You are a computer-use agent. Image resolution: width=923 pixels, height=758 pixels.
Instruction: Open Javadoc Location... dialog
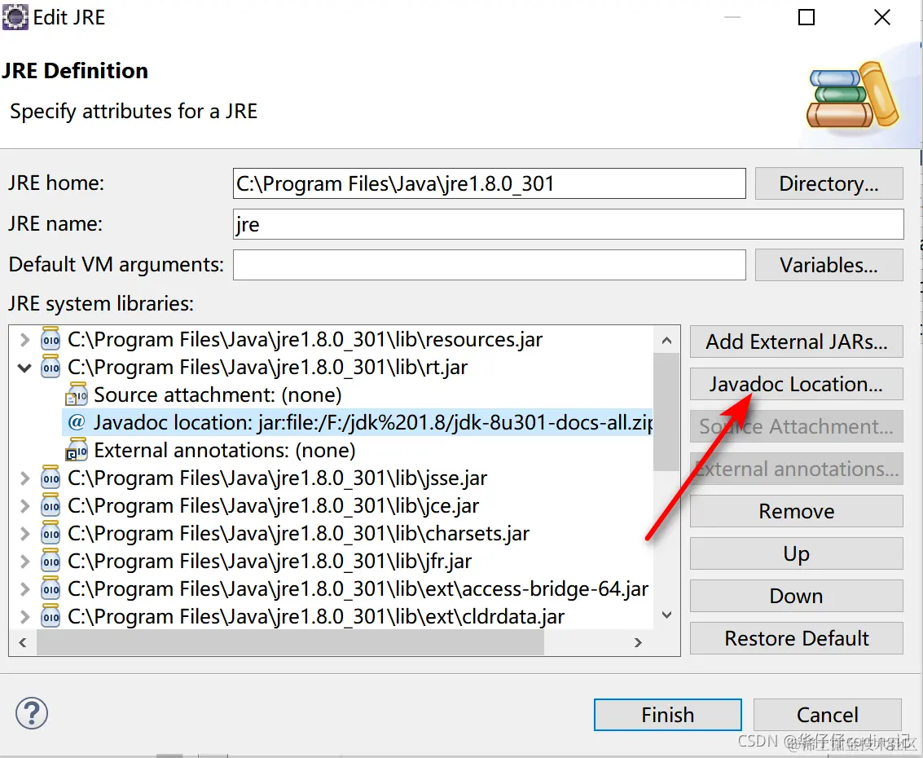pyautogui.click(x=797, y=383)
